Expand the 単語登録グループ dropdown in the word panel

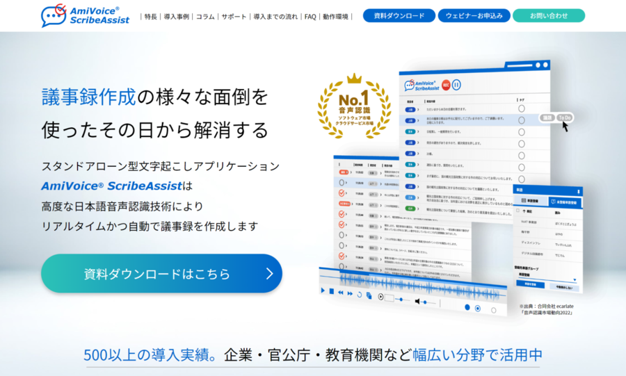(x=575, y=279)
